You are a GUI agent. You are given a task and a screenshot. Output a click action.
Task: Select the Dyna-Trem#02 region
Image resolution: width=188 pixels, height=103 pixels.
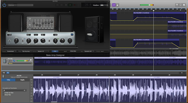tap(177, 34)
